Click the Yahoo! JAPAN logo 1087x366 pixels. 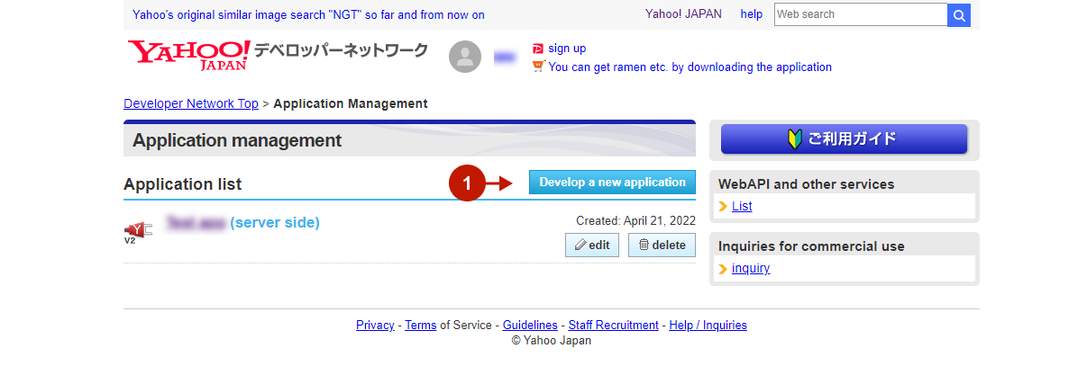click(x=188, y=54)
